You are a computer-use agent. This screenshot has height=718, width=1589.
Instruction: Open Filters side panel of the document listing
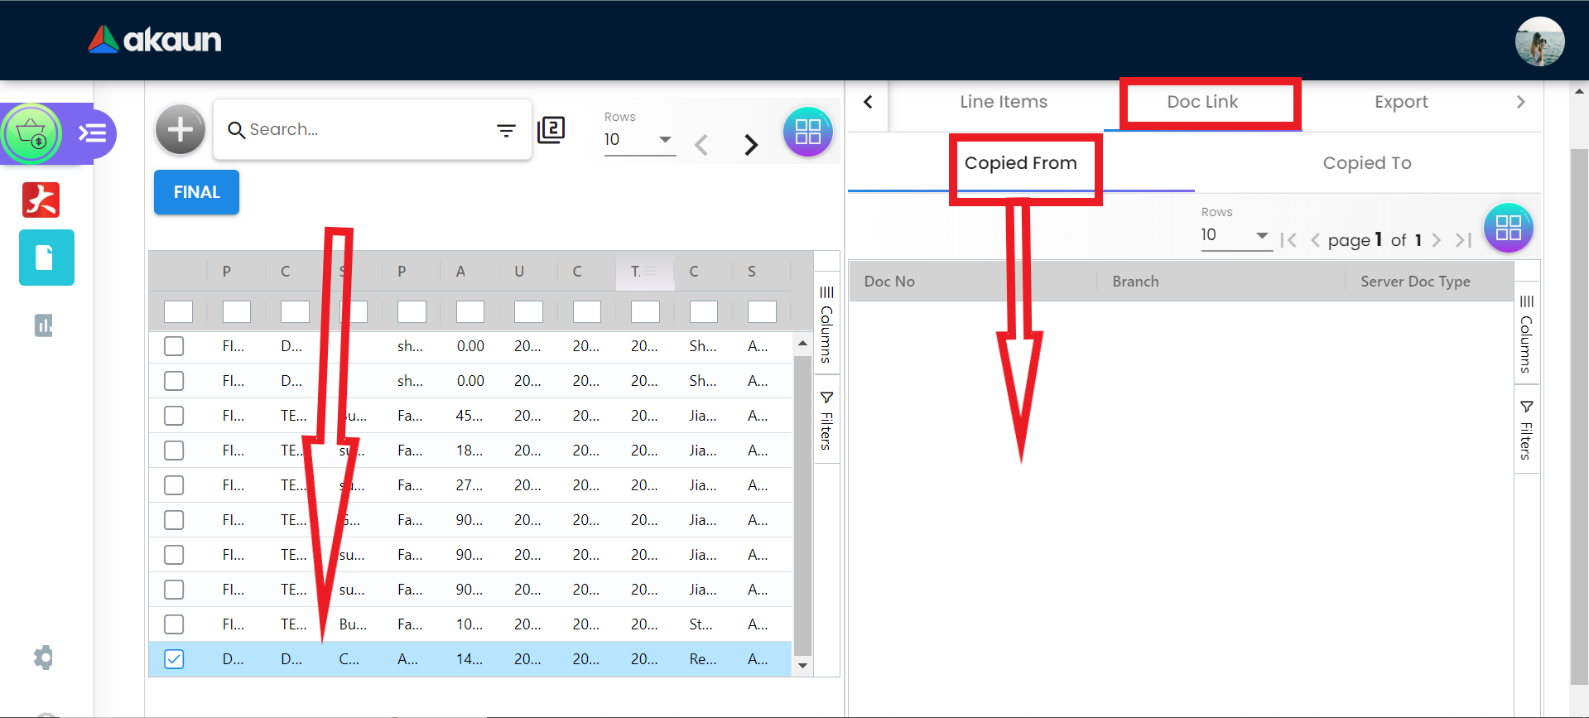click(x=826, y=421)
